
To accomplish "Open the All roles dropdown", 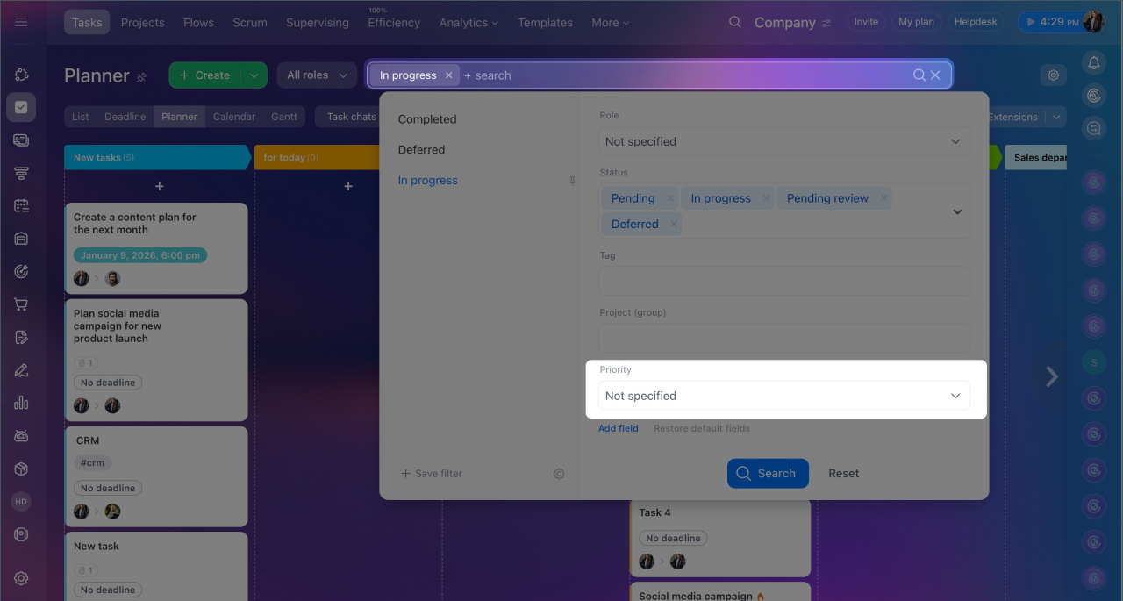I will [x=317, y=75].
